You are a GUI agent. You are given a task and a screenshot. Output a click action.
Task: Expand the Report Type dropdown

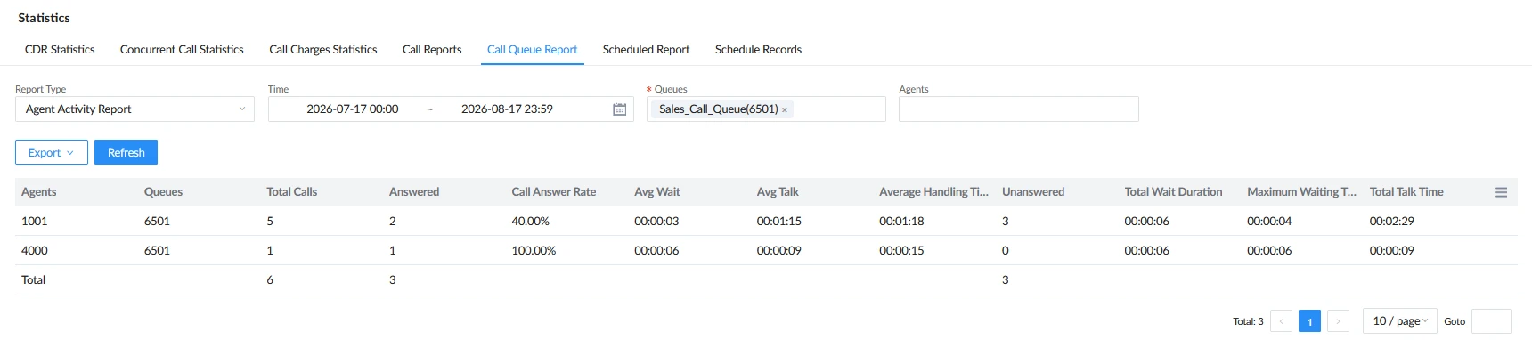tap(134, 109)
